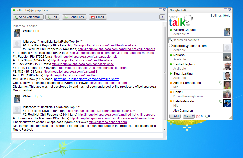Click the Send voicemail button

click(x=28, y=17)
